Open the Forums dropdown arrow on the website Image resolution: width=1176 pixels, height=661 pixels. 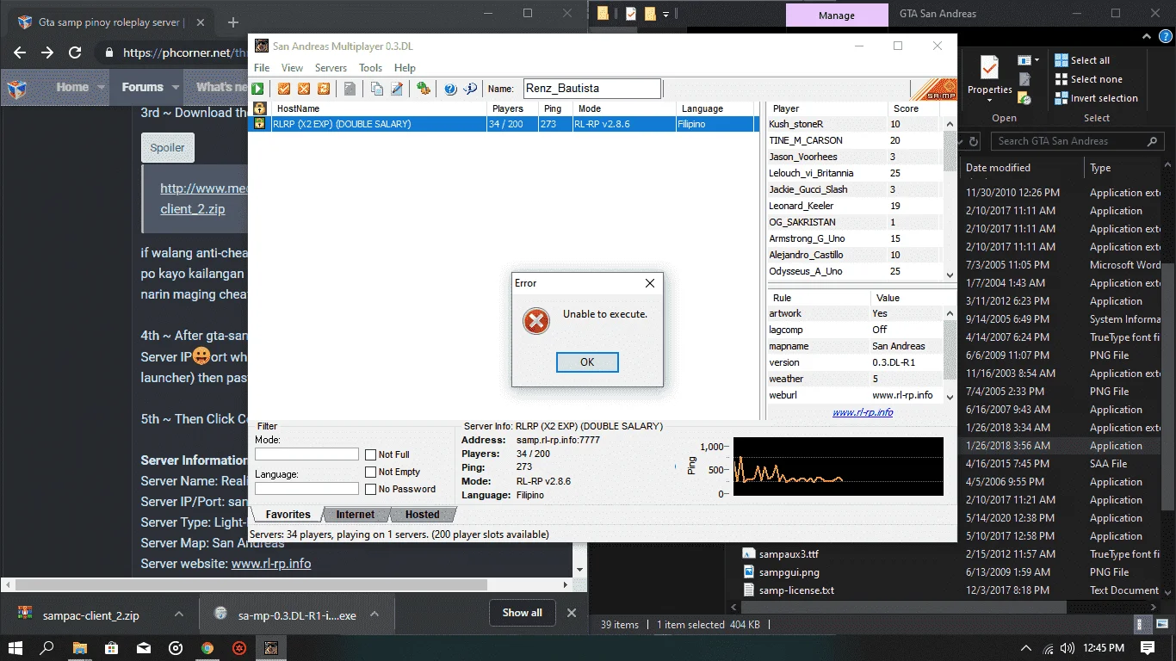[x=176, y=87]
